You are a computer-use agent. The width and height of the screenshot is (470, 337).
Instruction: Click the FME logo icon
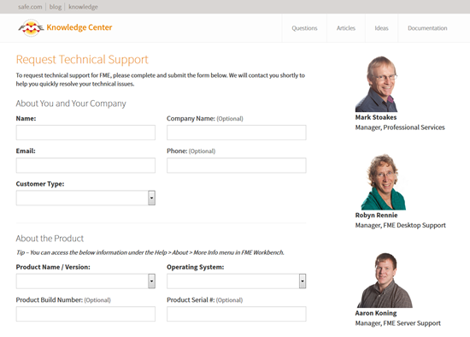[x=31, y=28]
